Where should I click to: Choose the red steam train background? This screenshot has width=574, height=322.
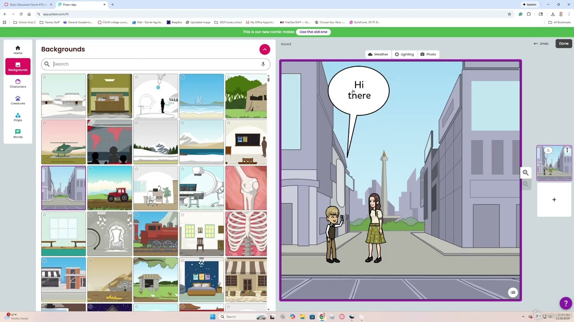pyautogui.click(x=156, y=234)
